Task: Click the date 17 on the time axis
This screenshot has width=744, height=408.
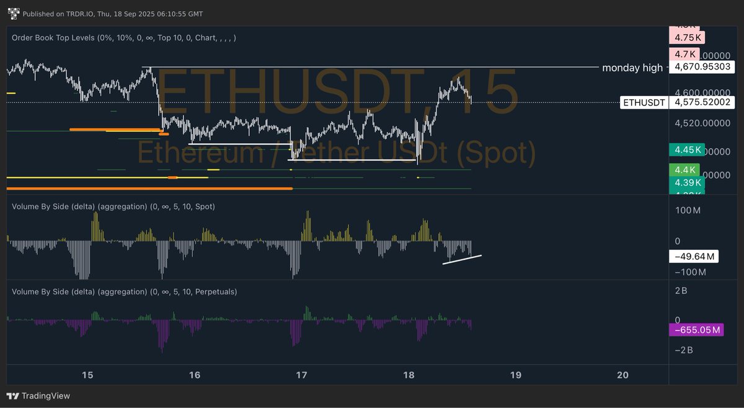Action: 302,375
